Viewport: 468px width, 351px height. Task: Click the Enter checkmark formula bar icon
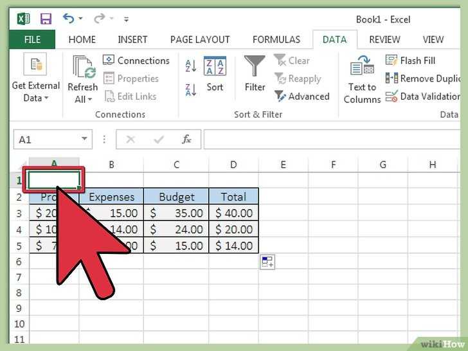coord(159,139)
